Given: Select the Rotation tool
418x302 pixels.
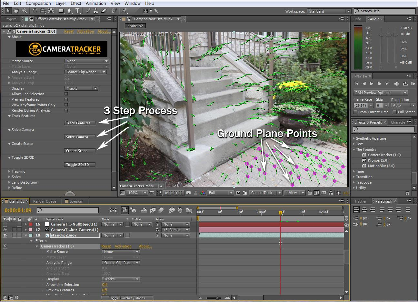Looking at the screenshot, I should 35,11.
